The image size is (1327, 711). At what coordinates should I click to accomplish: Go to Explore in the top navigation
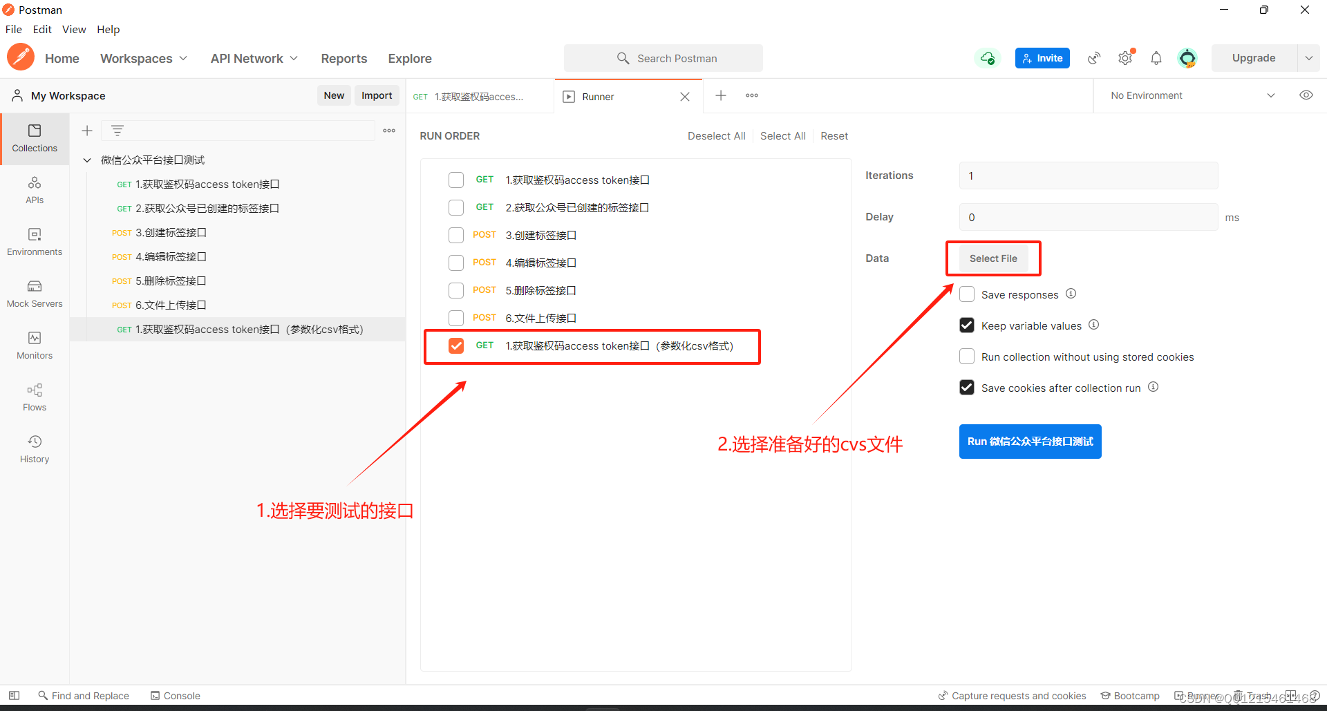(410, 59)
